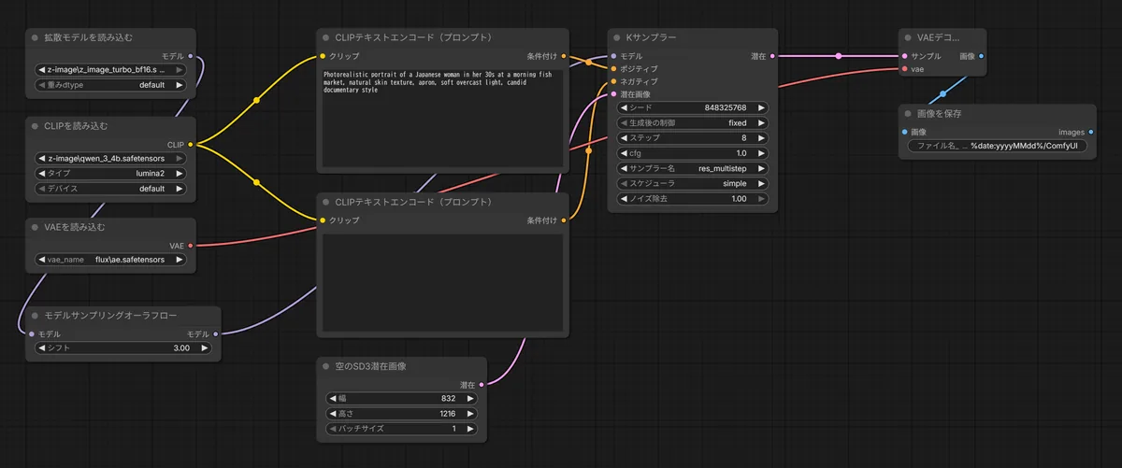Collapse the 画像を保存 node via its title dot
The height and width of the screenshot is (468, 1122).
pos(907,114)
